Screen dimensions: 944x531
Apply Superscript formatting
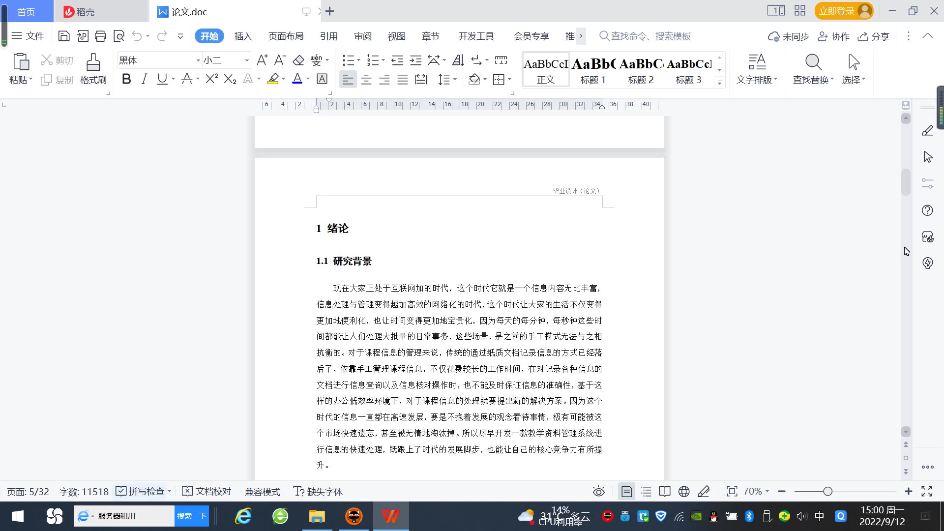coord(211,79)
